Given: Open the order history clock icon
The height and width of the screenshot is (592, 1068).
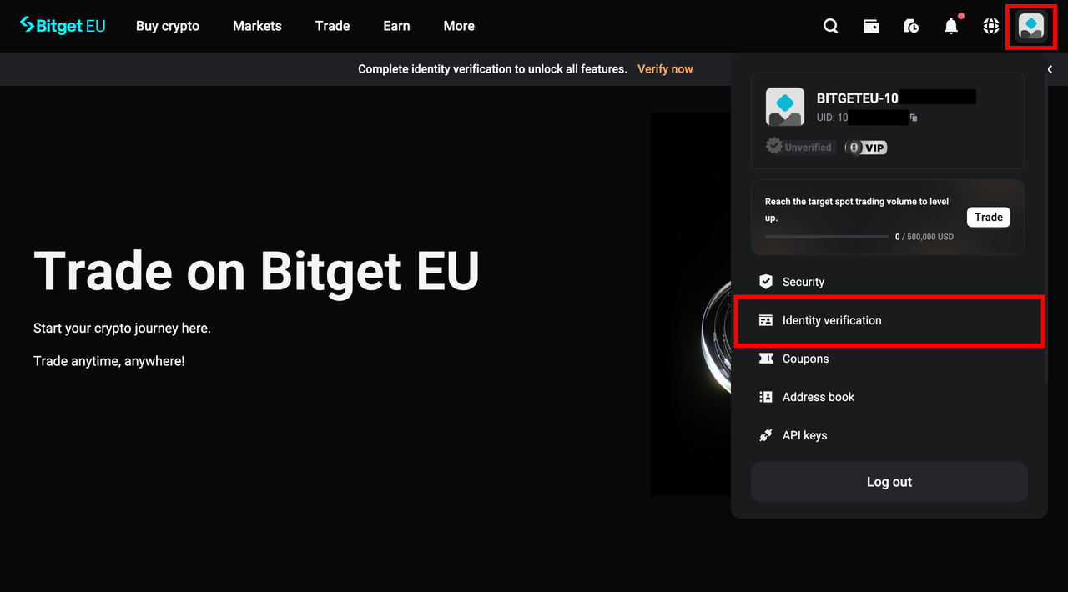Looking at the screenshot, I should tap(911, 26).
